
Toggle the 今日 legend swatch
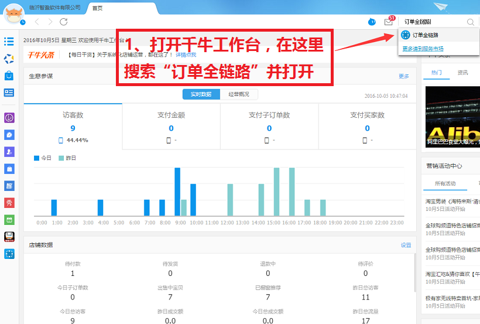pos(36,158)
